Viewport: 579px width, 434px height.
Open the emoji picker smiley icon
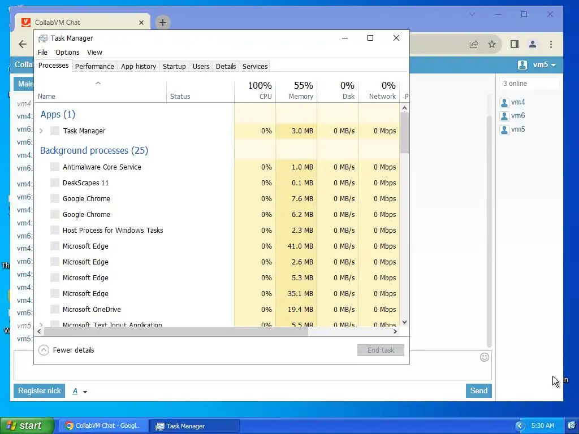pos(485,357)
